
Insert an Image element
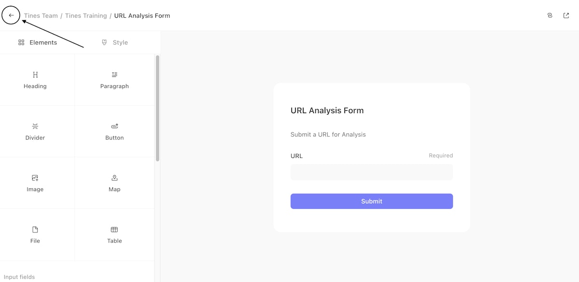coord(35,183)
